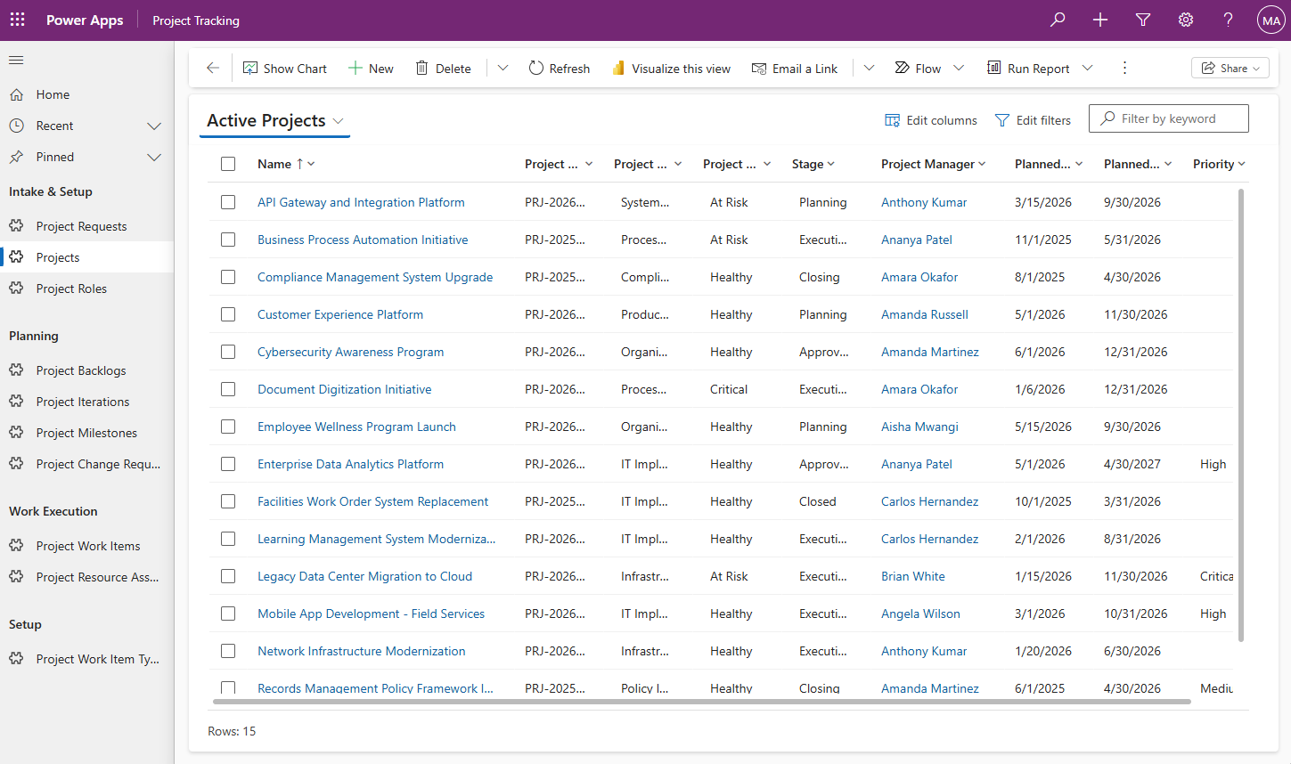Open the Network Infrastructure Modernization project
The width and height of the screenshot is (1291, 764).
361,651
